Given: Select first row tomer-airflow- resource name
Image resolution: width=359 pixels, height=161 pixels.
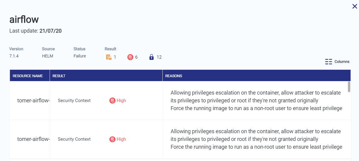Looking at the screenshot, I should 33,101.
